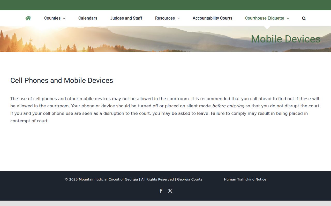331x206 pixels.
Task: Click the "Cell Phones and Mobile Devices" heading
Action: pos(62,80)
